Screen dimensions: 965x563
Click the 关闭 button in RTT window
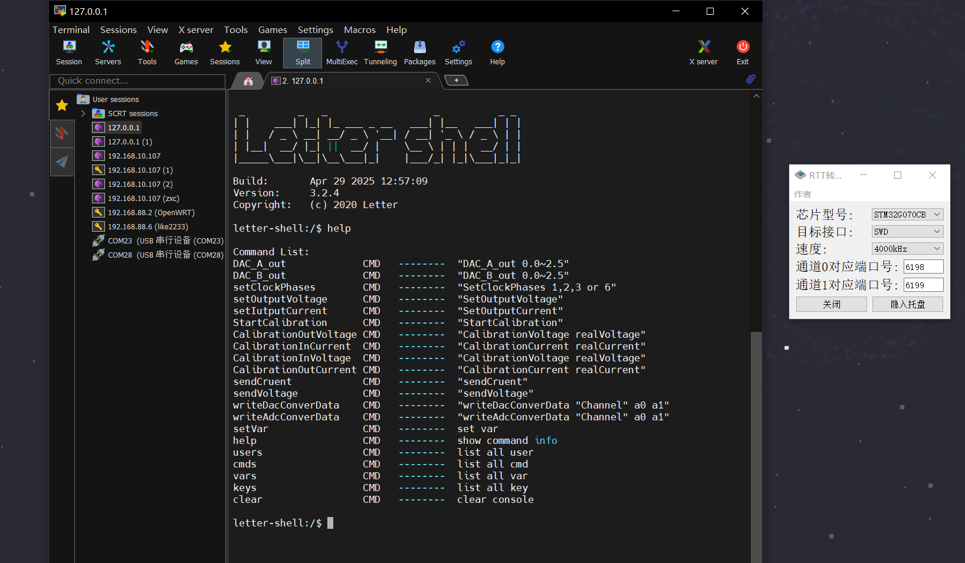[831, 304]
